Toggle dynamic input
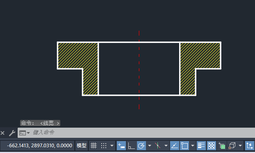This screenshot has height=153, width=255. (121, 146)
